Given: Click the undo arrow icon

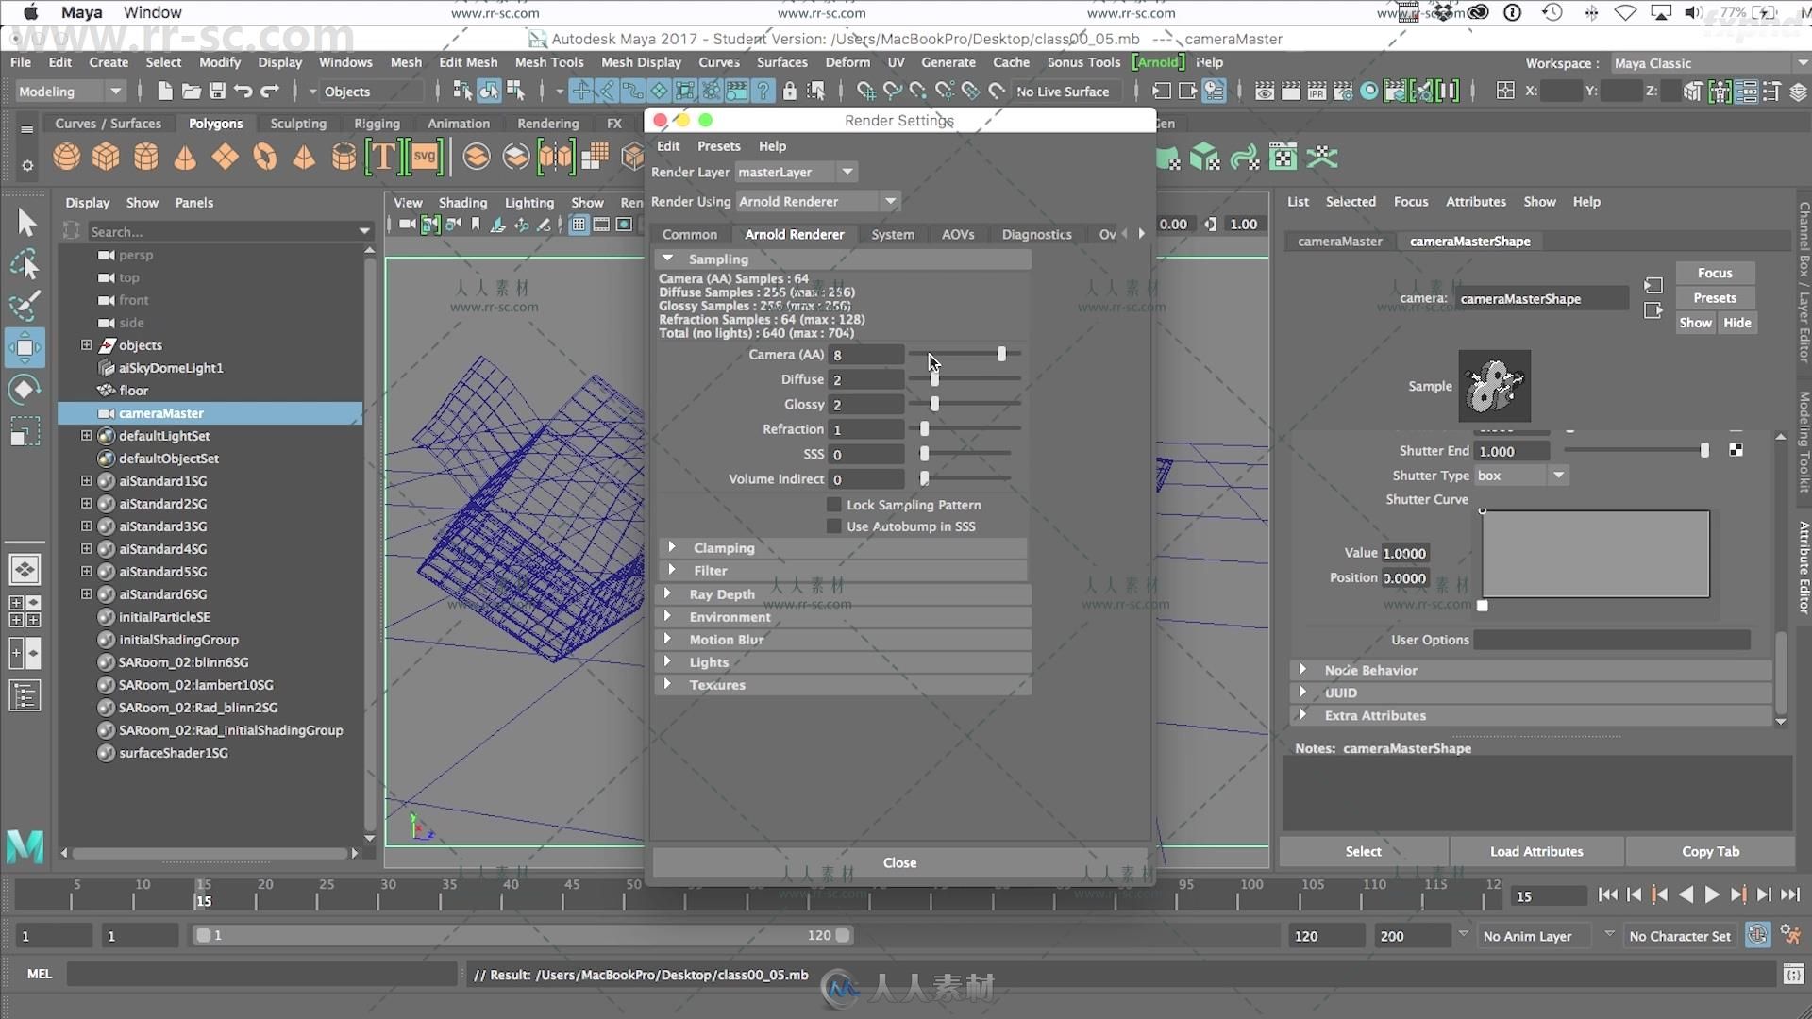Looking at the screenshot, I should tap(243, 92).
